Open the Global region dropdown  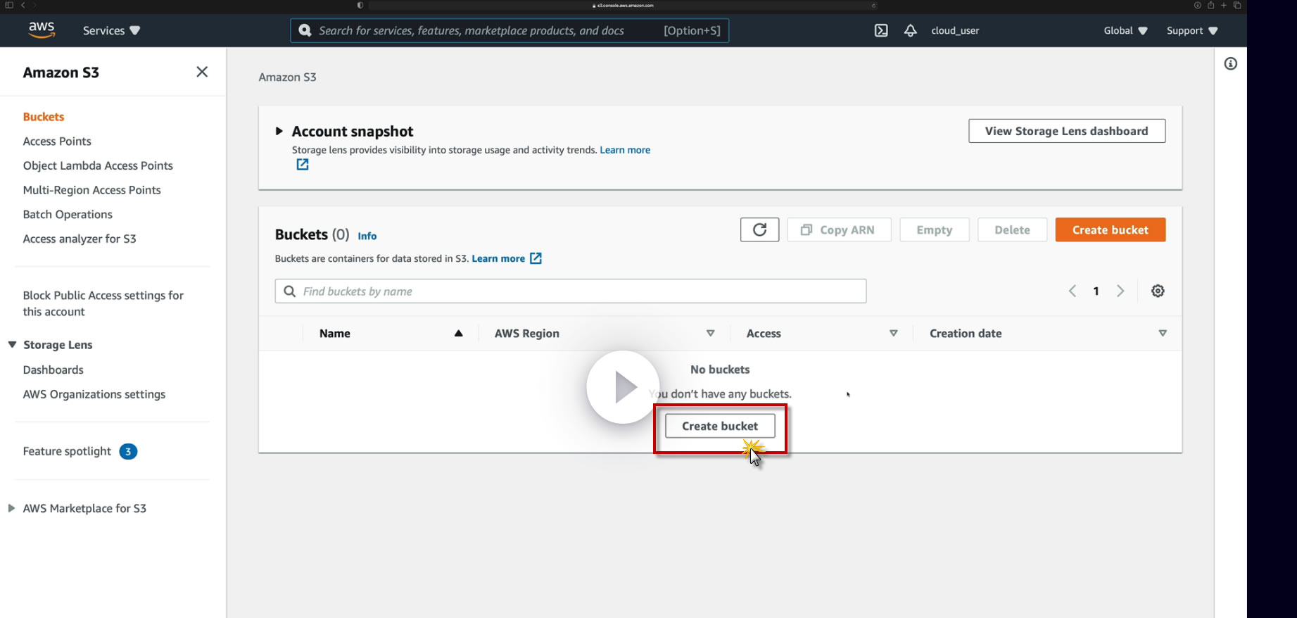(1125, 30)
